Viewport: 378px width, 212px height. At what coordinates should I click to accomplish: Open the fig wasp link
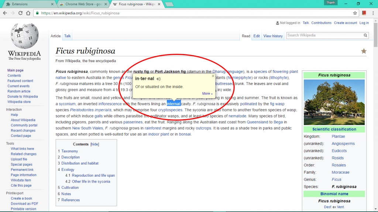[x=277, y=104]
